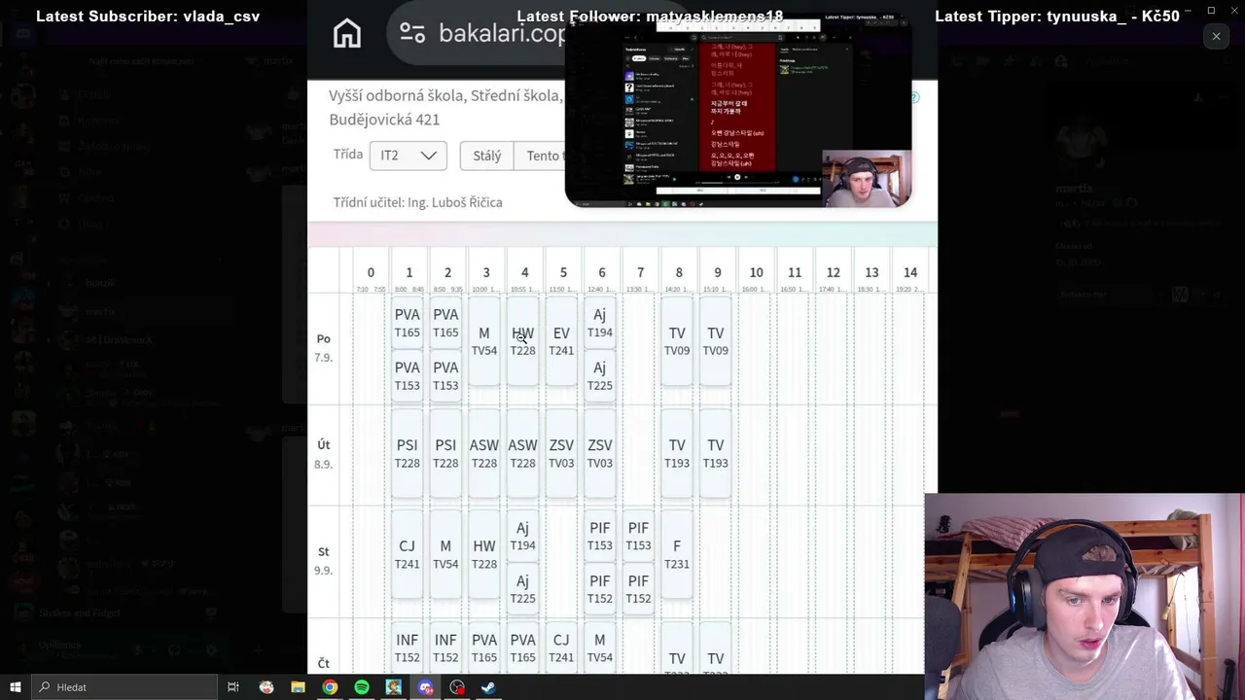Screen dimensions: 1245x700
Task: Click Třídní učitel Ing. Luboš Řičica text
Action: click(x=418, y=202)
